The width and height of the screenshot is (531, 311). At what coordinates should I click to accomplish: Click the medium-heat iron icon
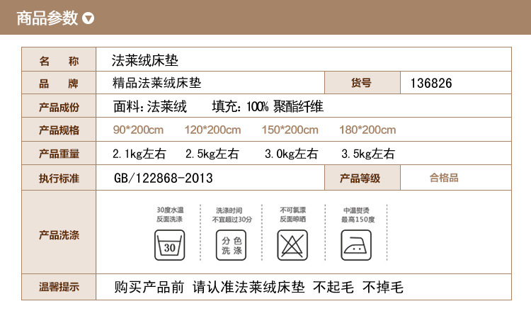click(356, 245)
